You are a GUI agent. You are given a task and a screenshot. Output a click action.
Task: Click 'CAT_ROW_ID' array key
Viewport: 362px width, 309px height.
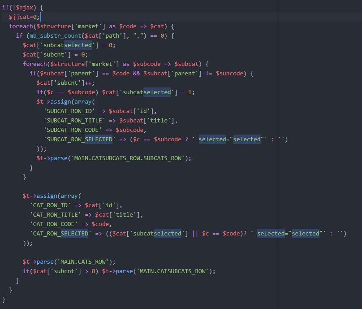pyautogui.click(x=50, y=205)
